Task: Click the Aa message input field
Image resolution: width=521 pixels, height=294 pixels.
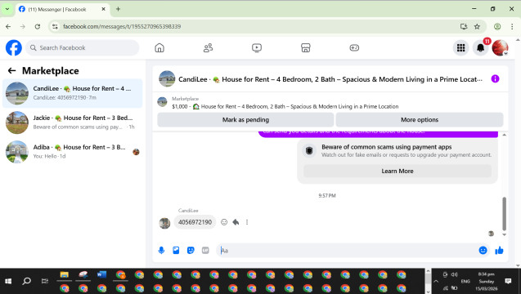Action: 348,251
